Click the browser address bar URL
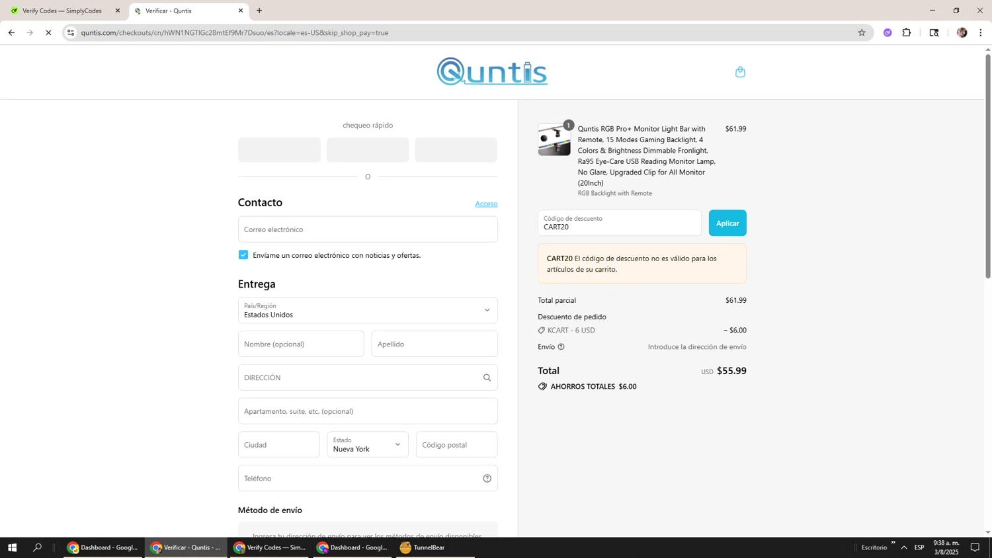Image resolution: width=992 pixels, height=558 pixels. coord(235,32)
